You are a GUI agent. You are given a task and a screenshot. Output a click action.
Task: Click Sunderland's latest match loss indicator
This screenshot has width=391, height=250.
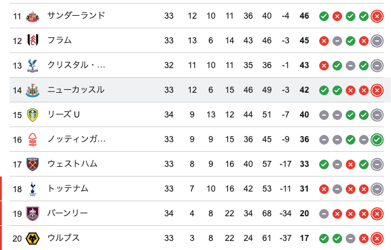click(x=377, y=16)
